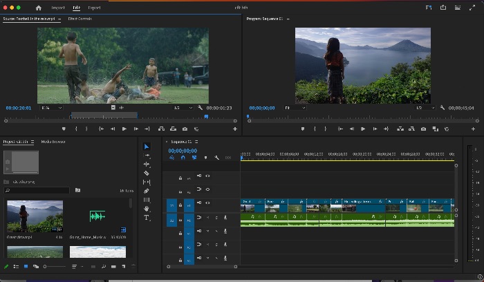Open the Effect Controls tab

click(80, 19)
